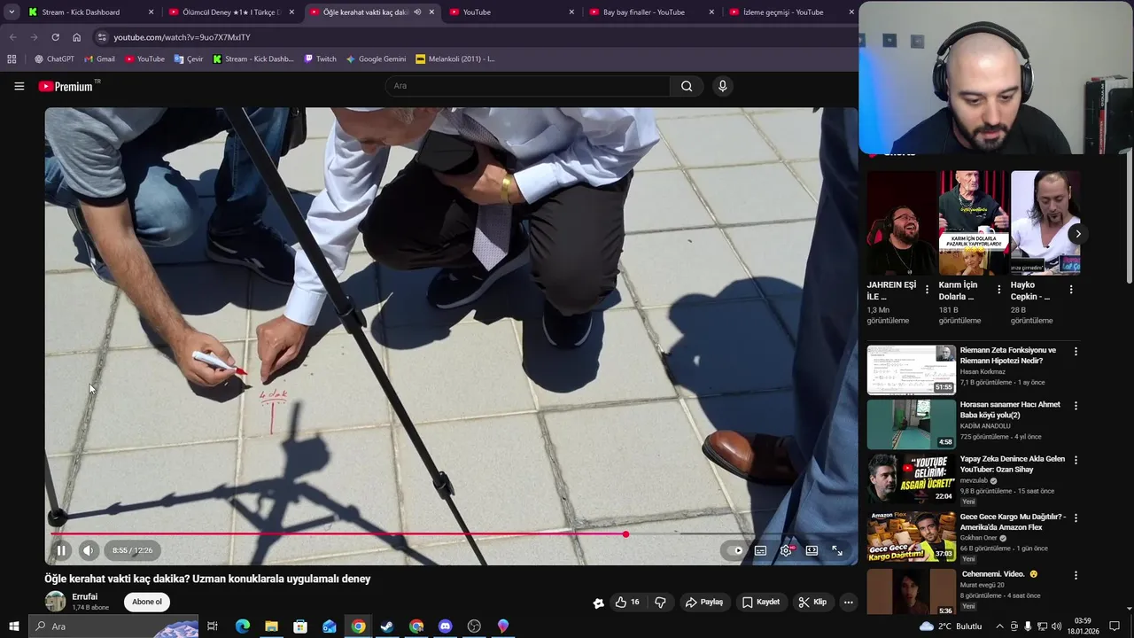Open options for 'JAHREIN EŞİ İLE' short
Screen dimensions: 1134x638
coord(928,290)
